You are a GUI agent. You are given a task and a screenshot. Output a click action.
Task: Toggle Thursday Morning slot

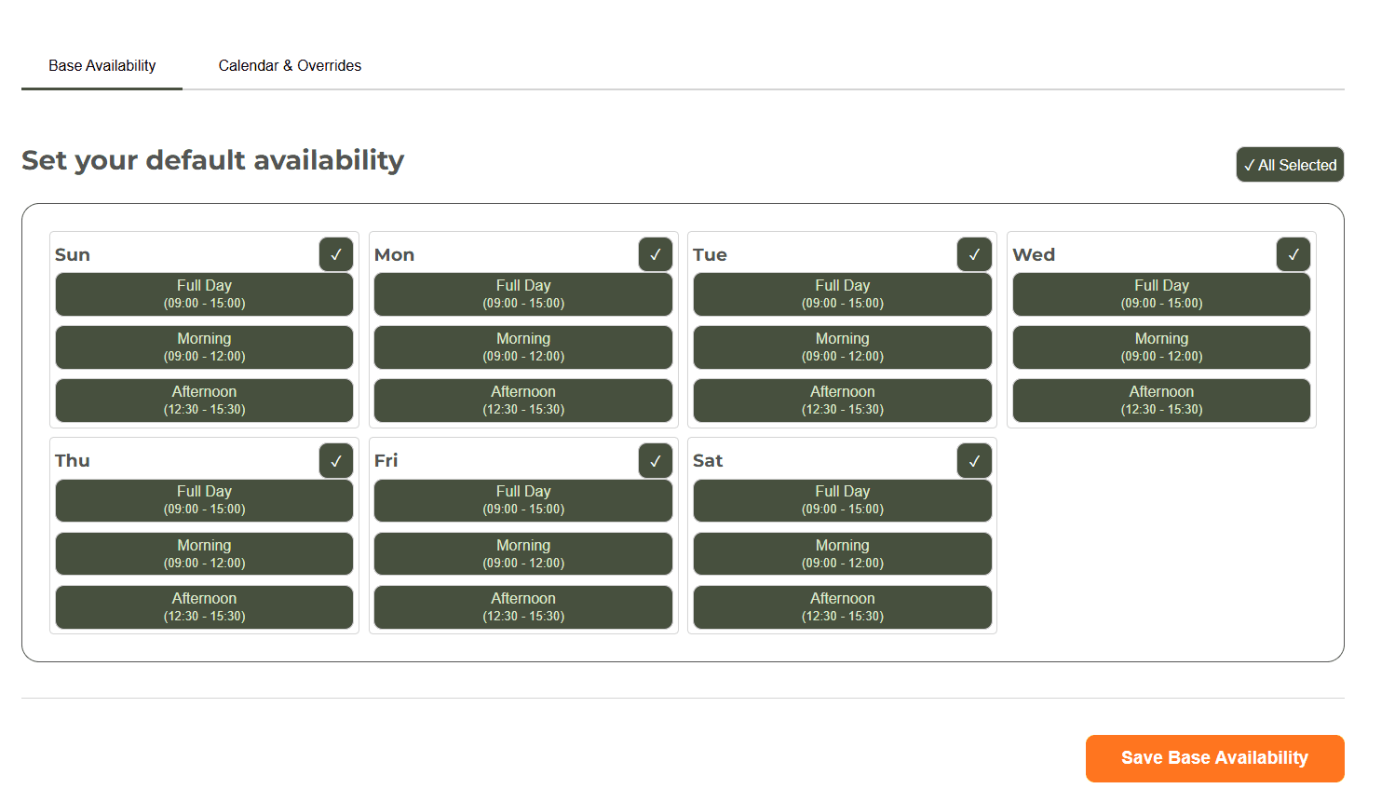205,554
